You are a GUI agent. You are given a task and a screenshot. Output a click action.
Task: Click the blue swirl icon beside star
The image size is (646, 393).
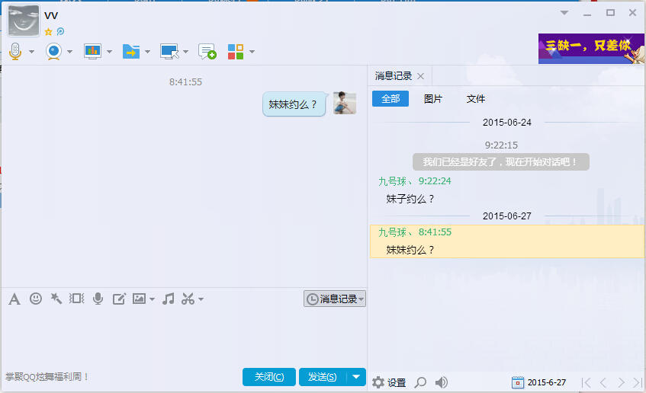(x=60, y=31)
